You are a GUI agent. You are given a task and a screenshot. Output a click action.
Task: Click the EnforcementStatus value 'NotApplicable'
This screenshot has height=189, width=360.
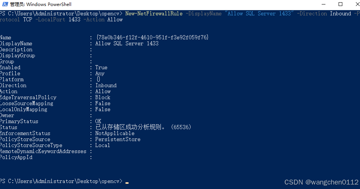tap(115, 133)
